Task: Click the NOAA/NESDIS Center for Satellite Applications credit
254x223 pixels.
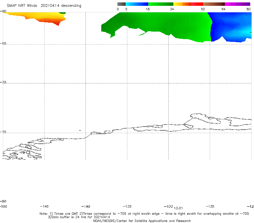Action: coord(142,221)
